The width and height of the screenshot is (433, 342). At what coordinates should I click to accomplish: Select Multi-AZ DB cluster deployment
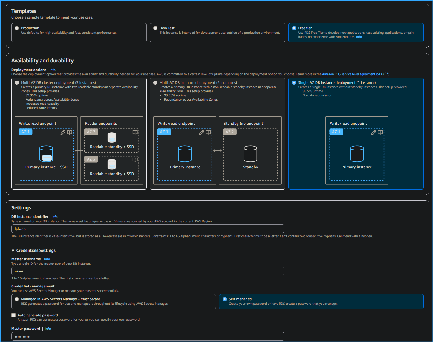(17, 82)
